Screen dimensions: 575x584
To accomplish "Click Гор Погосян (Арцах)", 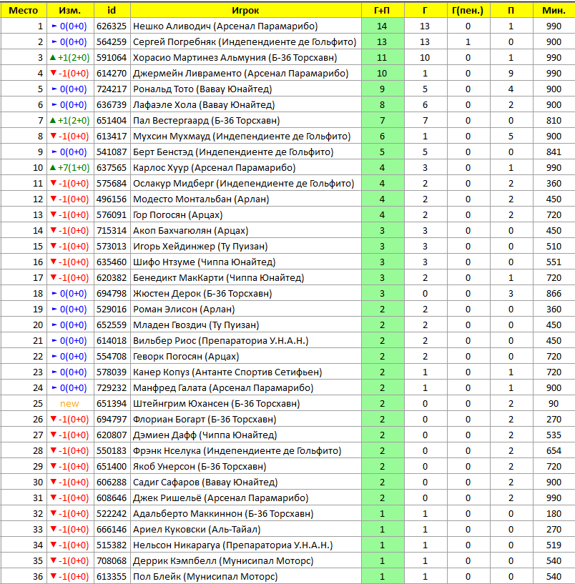I will (x=178, y=215).
